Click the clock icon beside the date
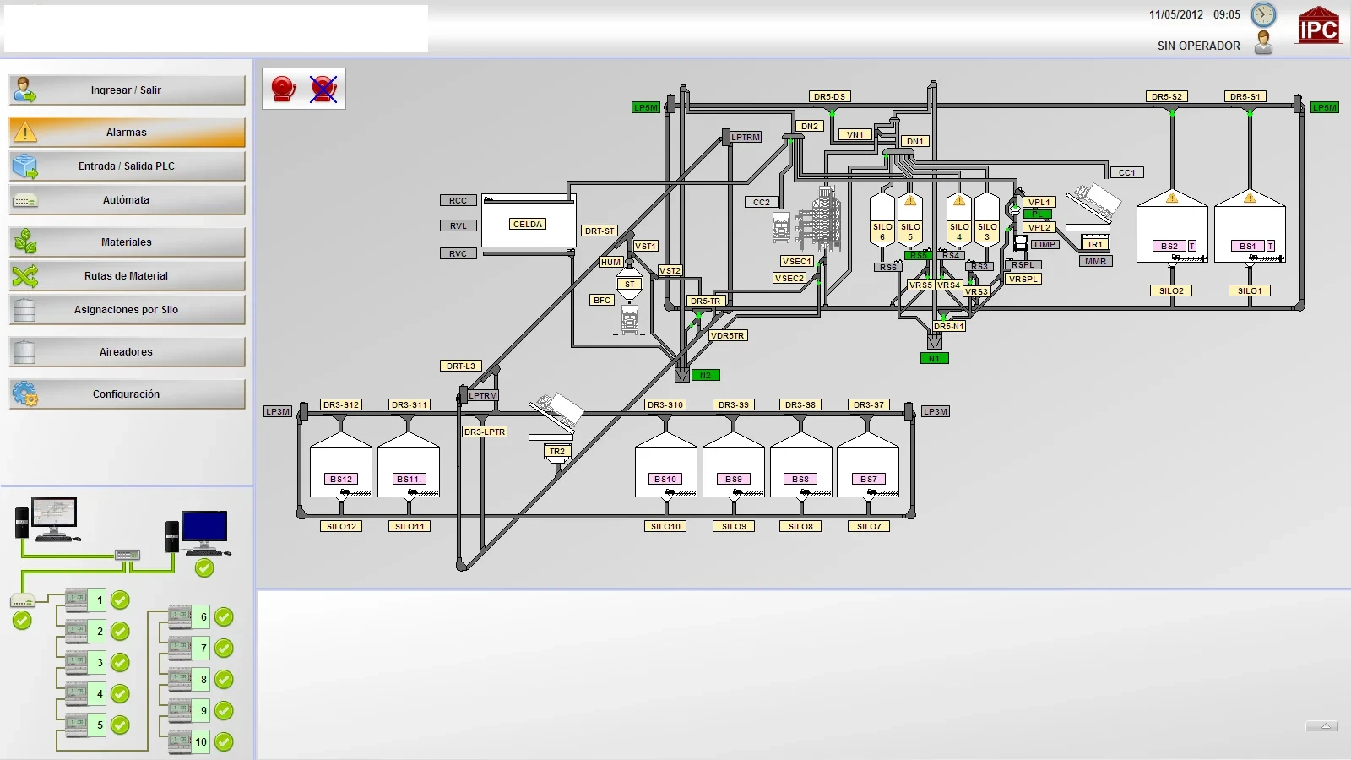Screen dimensions: 1351x760 (x=1263, y=14)
